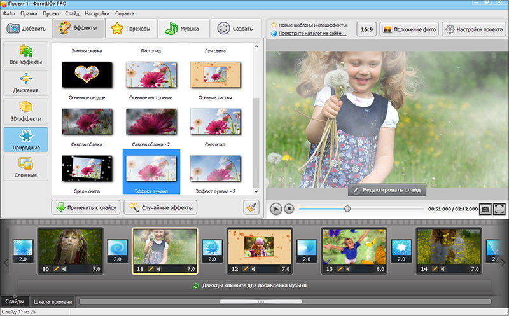Image resolution: width=509 pixels, height=316 pixels.
Task: Click the pencil edit icon on slide 12
Action: point(246,269)
